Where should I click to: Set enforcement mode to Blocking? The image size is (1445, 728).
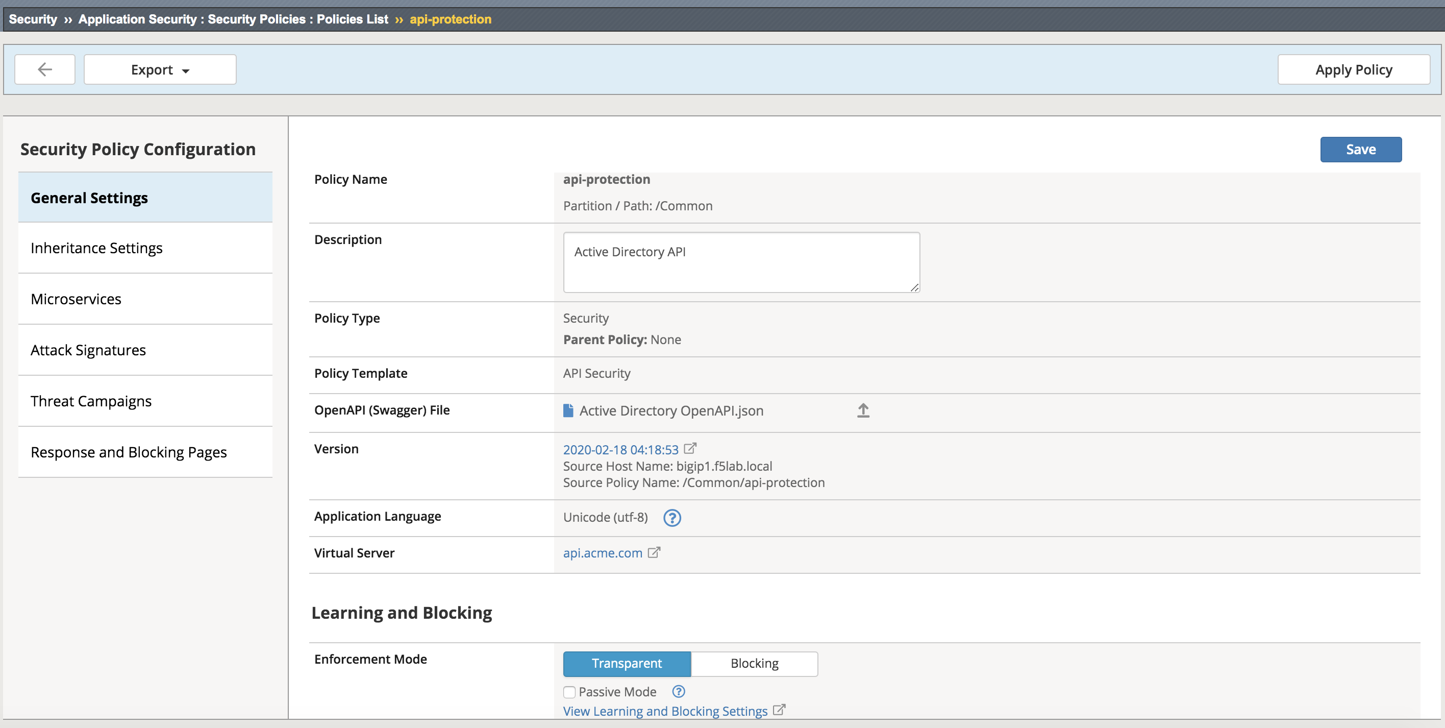point(755,664)
